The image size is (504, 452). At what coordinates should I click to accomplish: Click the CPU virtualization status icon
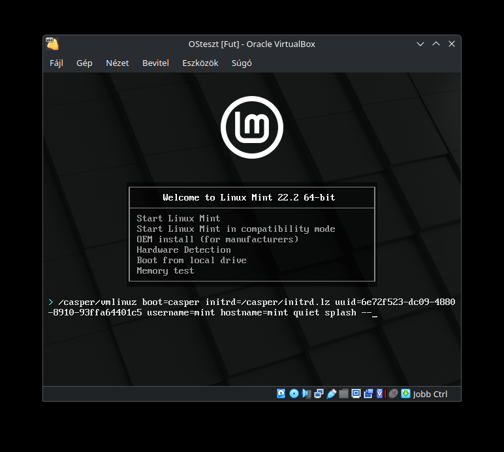pos(381,394)
